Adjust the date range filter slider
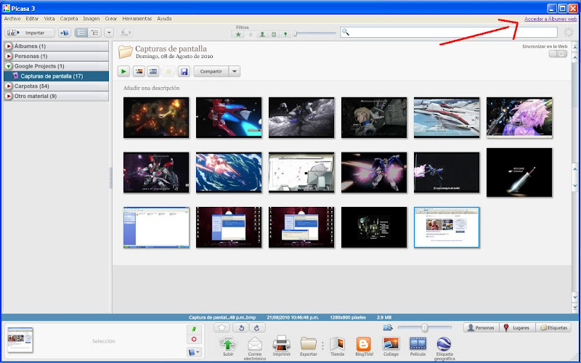The image size is (581, 363). tap(295, 33)
